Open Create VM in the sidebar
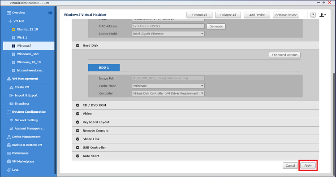The height and width of the screenshot is (177, 336). pos(22,87)
